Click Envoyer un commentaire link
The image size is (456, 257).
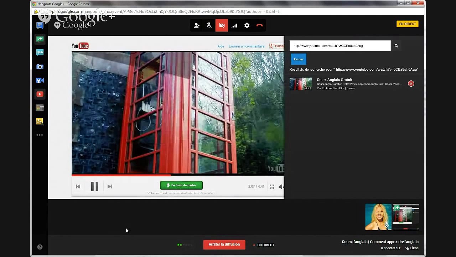click(247, 46)
